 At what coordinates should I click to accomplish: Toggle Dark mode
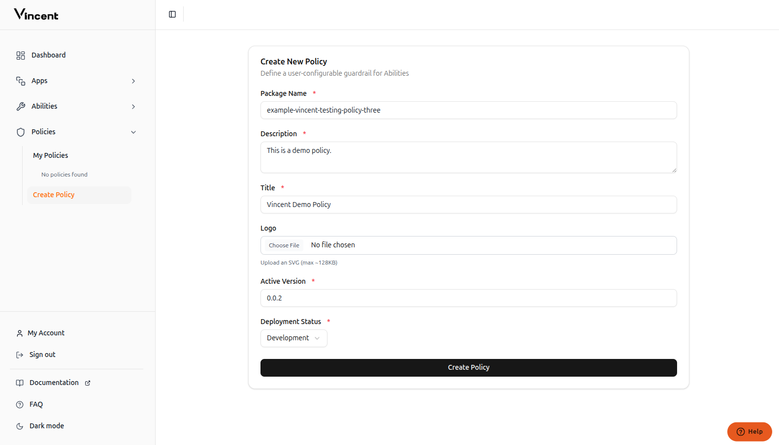[19, 426]
